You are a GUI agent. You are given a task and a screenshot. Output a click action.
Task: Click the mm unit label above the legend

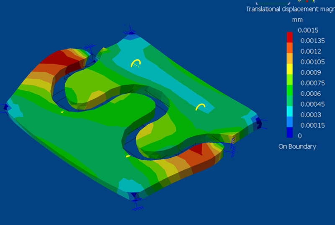point(297,20)
